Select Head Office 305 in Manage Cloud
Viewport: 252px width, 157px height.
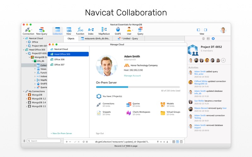point(68,54)
